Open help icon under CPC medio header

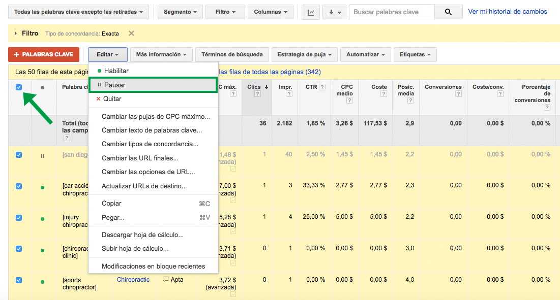point(349,101)
